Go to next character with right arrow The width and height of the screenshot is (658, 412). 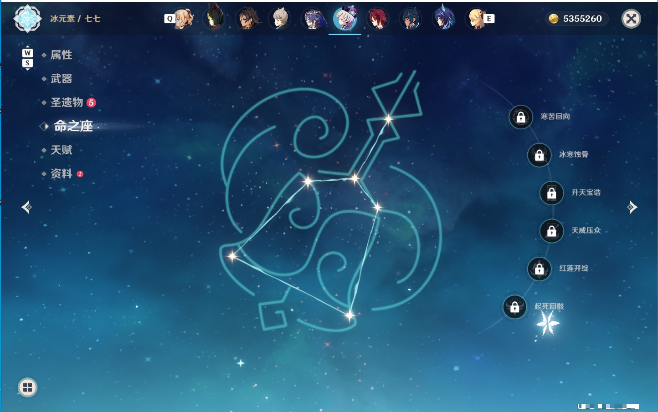632,207
